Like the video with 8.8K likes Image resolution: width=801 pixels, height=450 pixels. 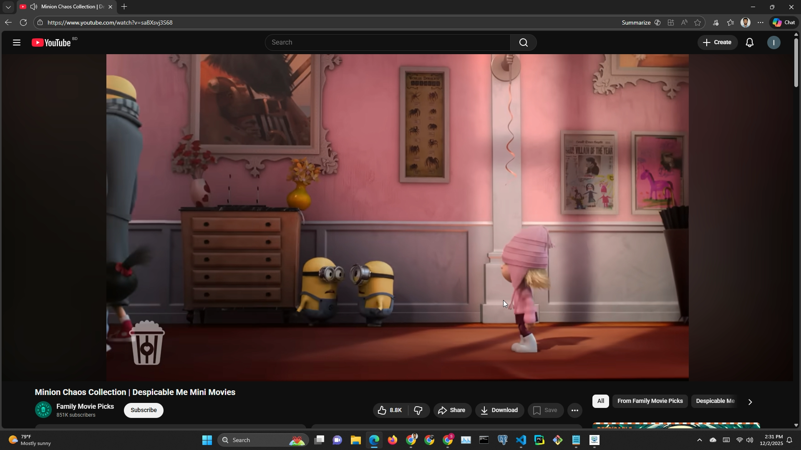(x=390, y=411)
